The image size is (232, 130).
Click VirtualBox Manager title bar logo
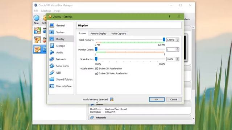(36, 5)
